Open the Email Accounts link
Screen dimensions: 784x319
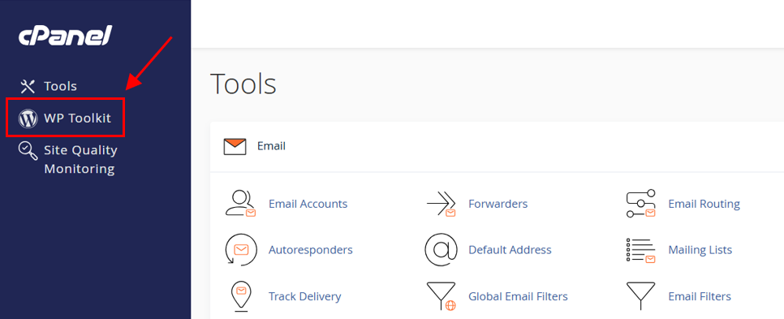pyautogui.click(x=308, y=204)
